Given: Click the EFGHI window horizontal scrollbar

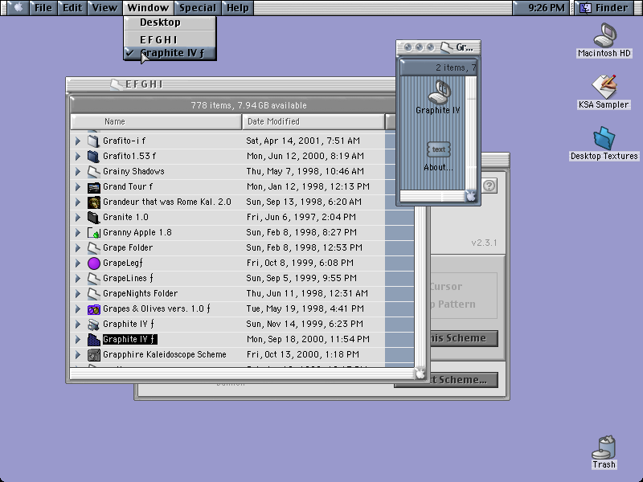Looking at the screenshot, I should point(242,374).
